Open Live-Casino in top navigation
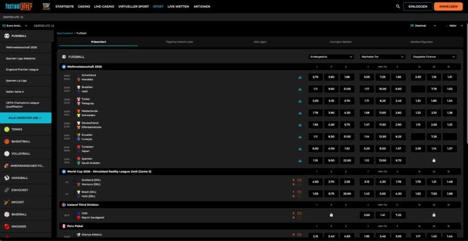Image resolution: width=468 pixels, height=241 pixels. [x=104, y=6]
